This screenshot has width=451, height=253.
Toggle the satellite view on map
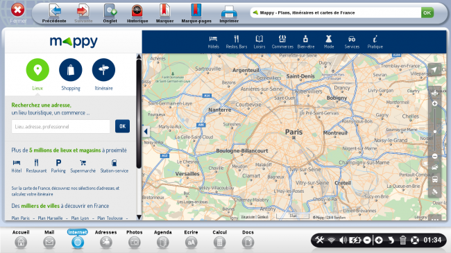click(x=434, y=192)
